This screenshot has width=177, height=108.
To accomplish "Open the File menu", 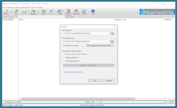I will tap(4, 7).
